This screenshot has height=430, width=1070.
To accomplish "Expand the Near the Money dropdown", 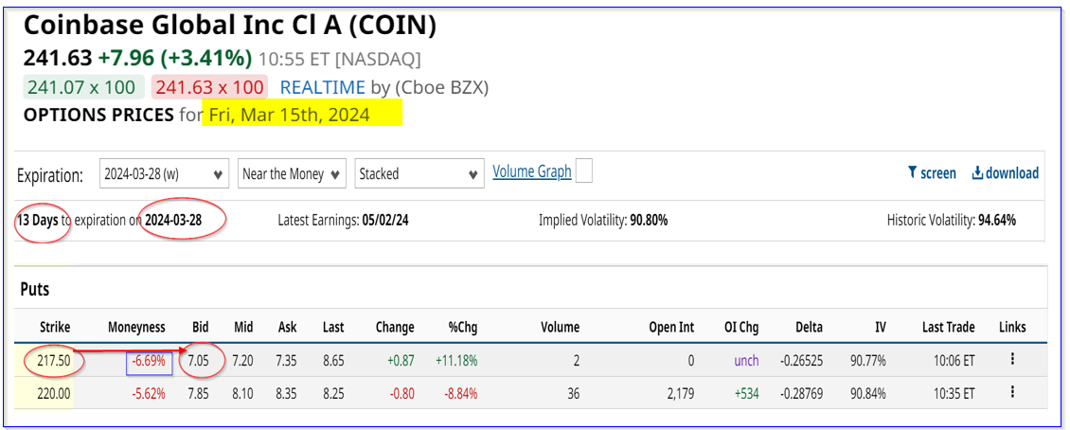I will (x=291, y=174).
